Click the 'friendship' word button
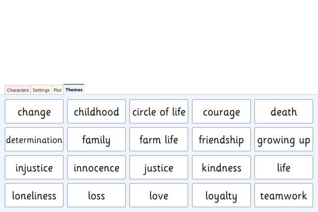Screen dimensions: 318x212 [x=221, y=140]
